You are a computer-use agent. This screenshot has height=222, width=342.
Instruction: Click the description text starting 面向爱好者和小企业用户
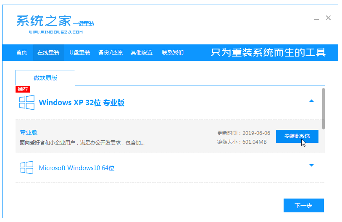[x=82, y=143]
